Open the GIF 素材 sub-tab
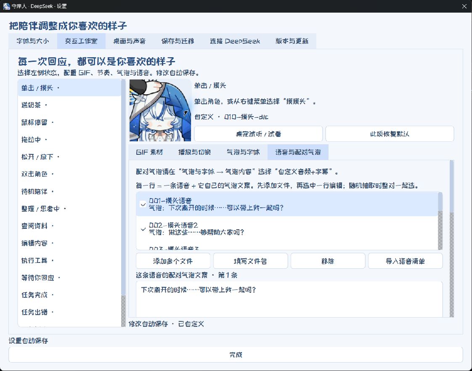 pyautogui.click(x=149, y=152)
